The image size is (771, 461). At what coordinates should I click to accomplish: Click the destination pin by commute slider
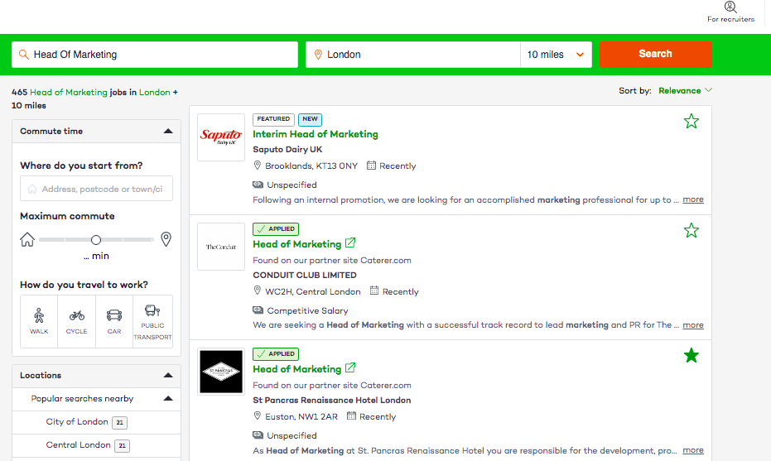click(166, 239)
